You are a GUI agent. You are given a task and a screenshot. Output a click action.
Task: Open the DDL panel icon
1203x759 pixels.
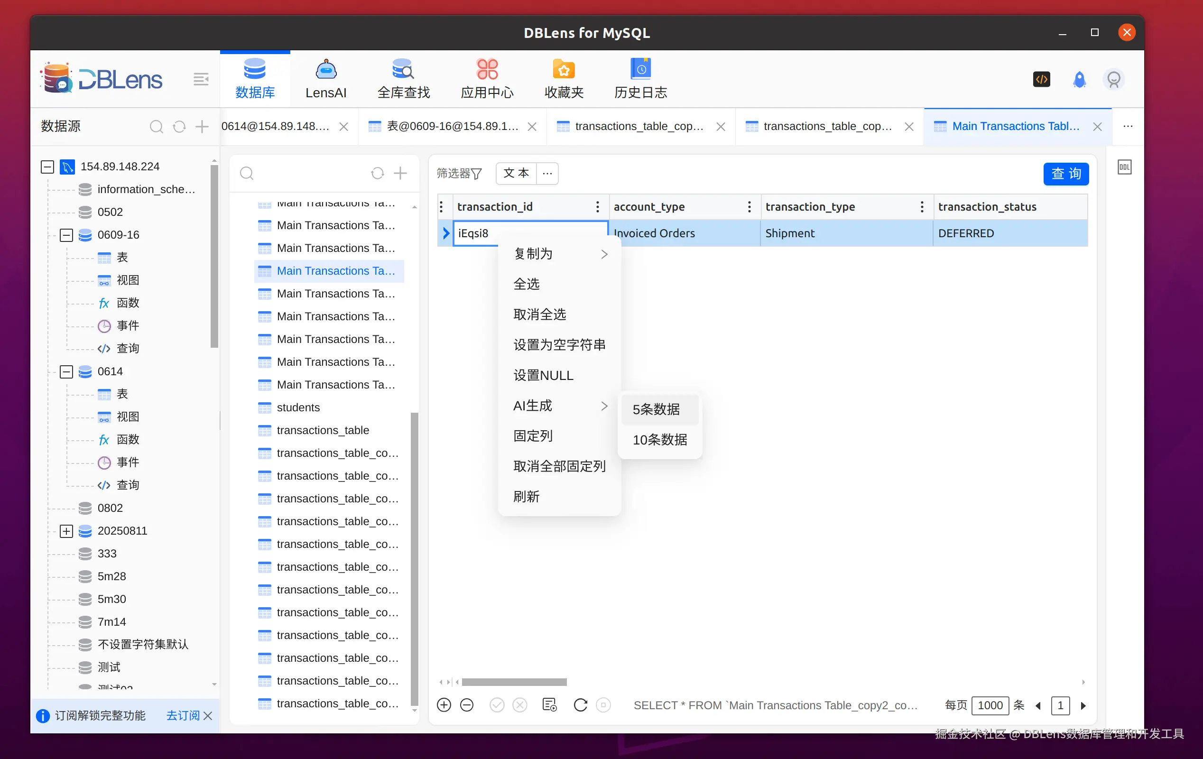(1124, 167)
